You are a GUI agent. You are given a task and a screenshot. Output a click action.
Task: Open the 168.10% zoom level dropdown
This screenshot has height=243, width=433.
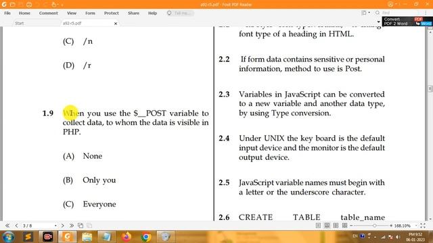pyautogui.click(x=417, y=225)
